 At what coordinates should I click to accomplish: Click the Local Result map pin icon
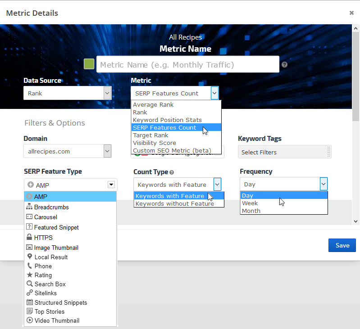coord(30,257)
